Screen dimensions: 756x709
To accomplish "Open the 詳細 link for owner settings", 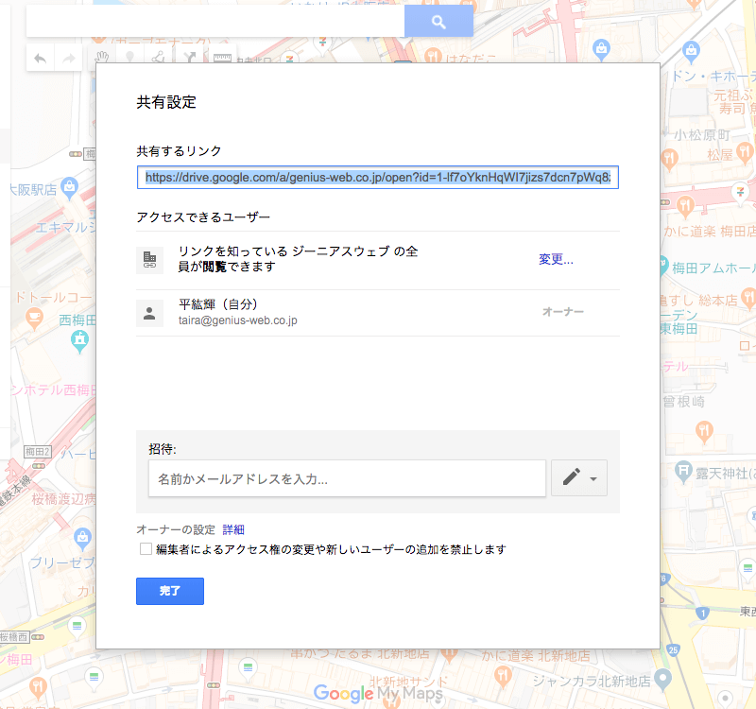I will pyautogui.click(x=233, y=529).
